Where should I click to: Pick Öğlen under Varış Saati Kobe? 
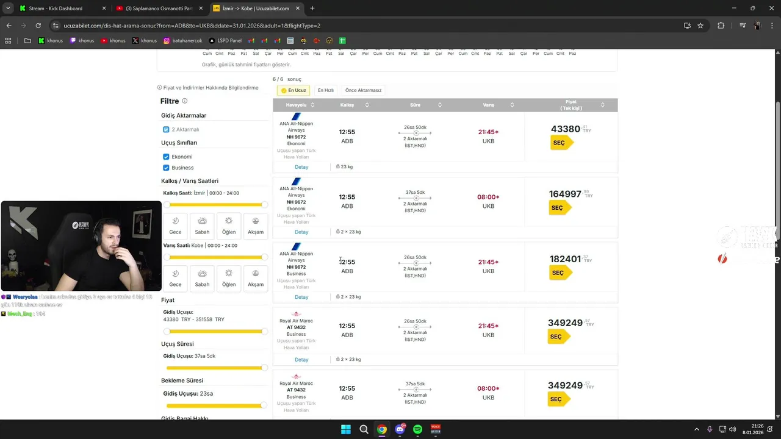pyautogui.click(x=229, y=279)
